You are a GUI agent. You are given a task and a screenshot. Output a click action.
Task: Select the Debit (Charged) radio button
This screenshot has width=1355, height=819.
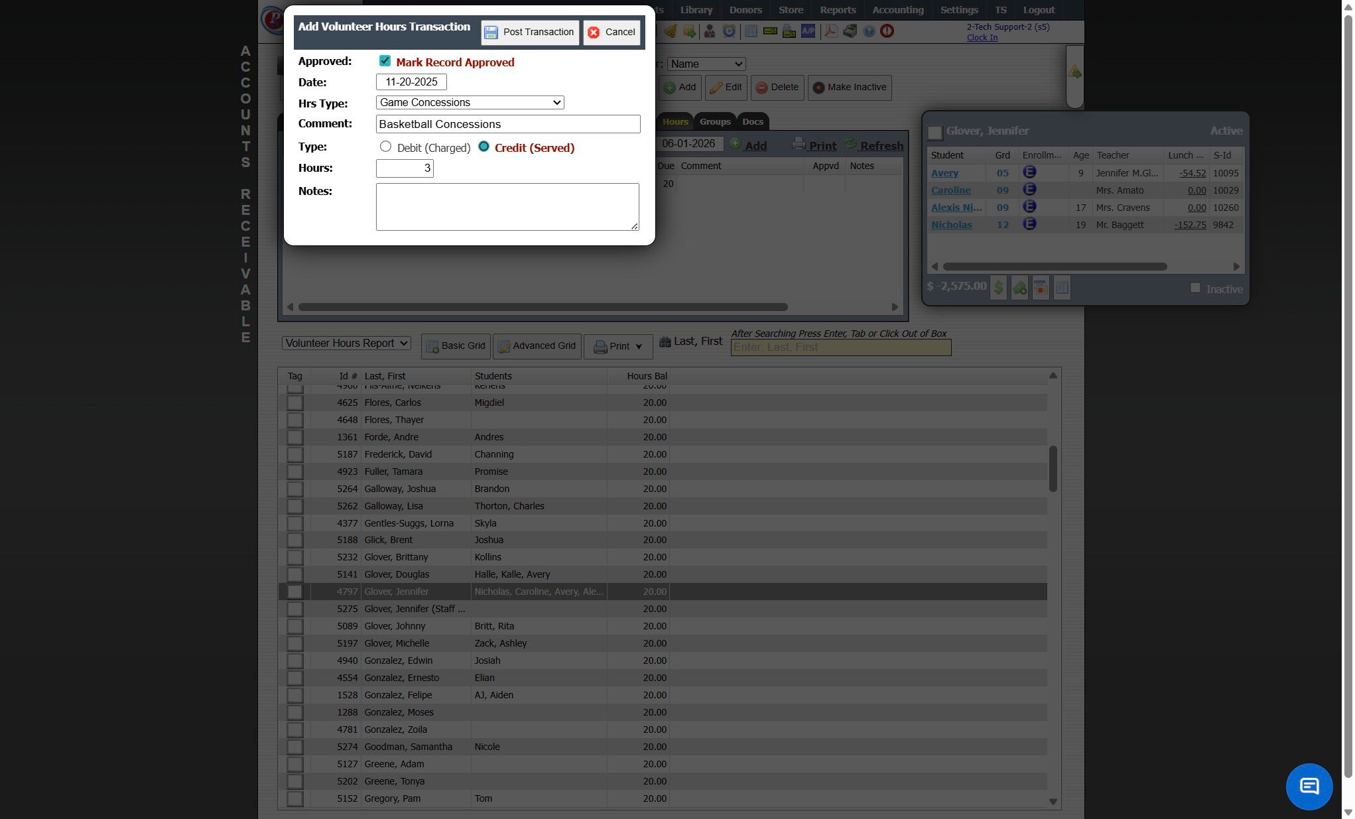point(385,147)
